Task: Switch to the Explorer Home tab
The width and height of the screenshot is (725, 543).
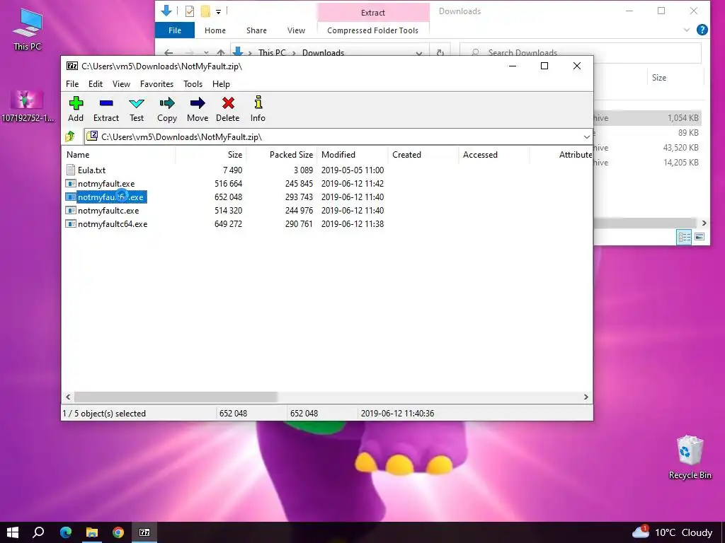Action: (215, 30)
